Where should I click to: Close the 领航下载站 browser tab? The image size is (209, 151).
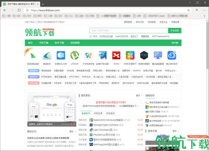[x=38, y=4]
